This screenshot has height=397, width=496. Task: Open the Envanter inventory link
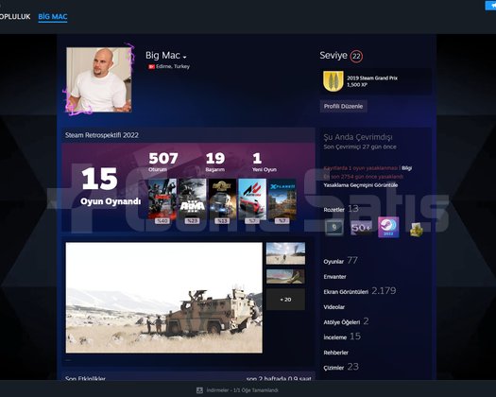(334, 277)
